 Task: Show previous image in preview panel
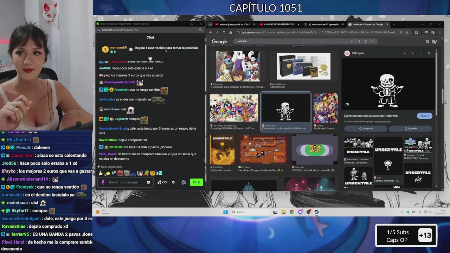pos(405,53)
